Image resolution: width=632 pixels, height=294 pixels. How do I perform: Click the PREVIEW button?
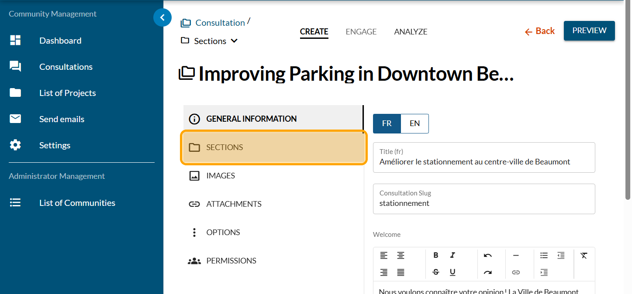(589, 31)
